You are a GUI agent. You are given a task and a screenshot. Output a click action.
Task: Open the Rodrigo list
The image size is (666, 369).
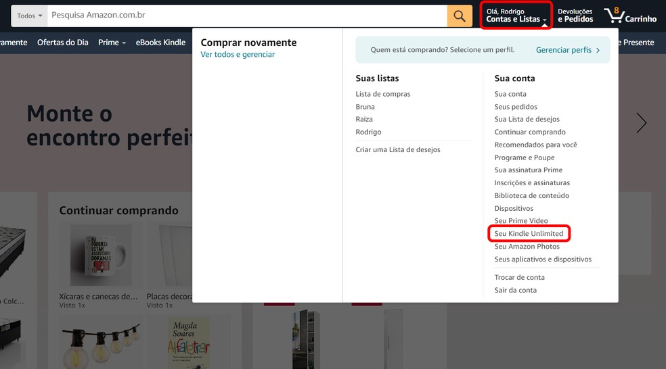(x=368, y=132)
